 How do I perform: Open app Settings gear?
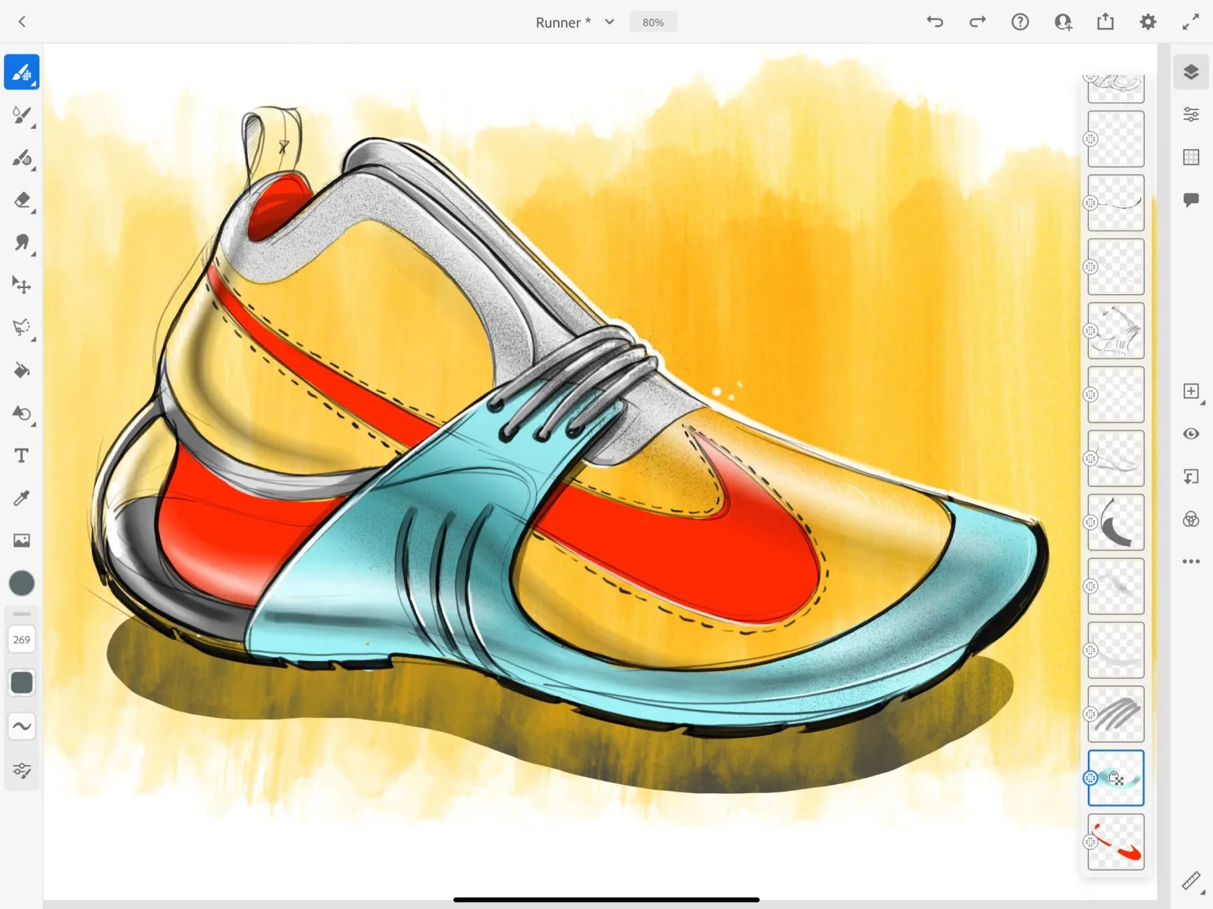click(1148, 22)
